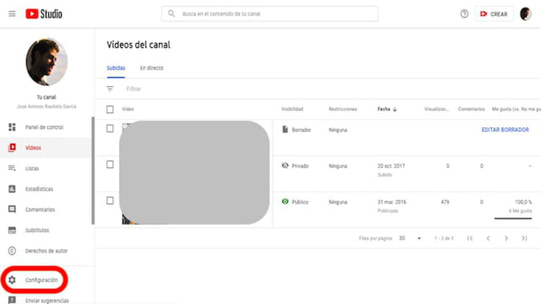Open your profile avatar menu
Viewport: 541px width, 304px height.
[x=525, y=13]
